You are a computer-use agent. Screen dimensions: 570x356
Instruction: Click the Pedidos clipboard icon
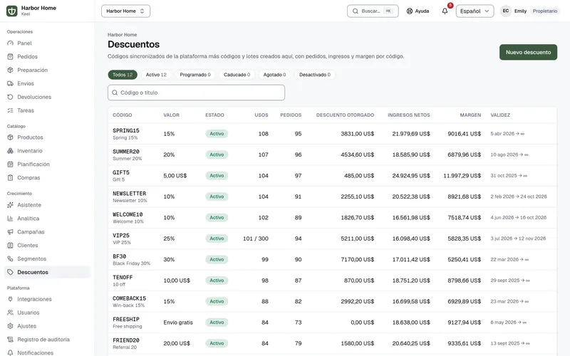10,57
